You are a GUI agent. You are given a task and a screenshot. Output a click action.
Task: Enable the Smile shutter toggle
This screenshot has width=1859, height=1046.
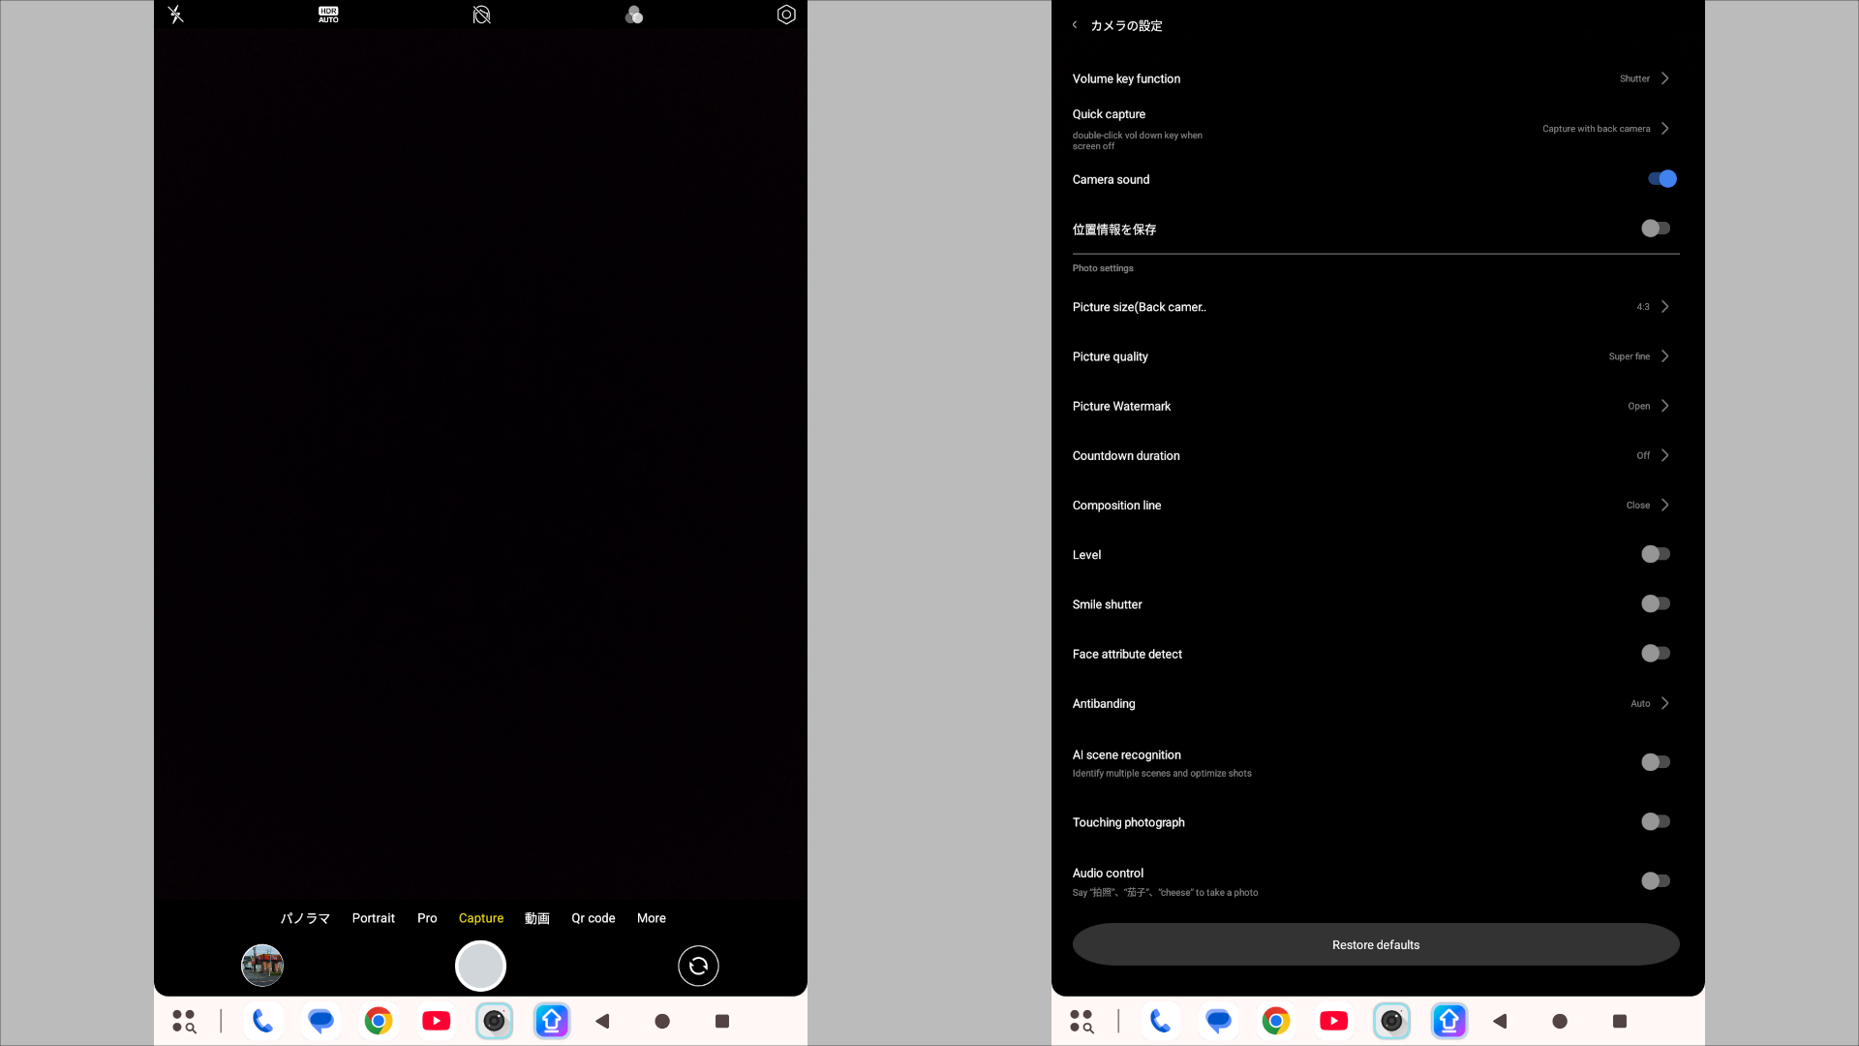(x=1655, y=603)
